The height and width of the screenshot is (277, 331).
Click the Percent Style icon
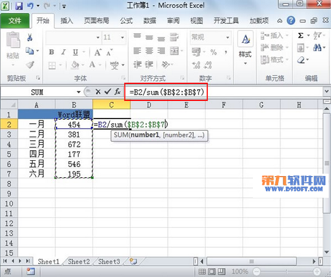coord(214,52)
